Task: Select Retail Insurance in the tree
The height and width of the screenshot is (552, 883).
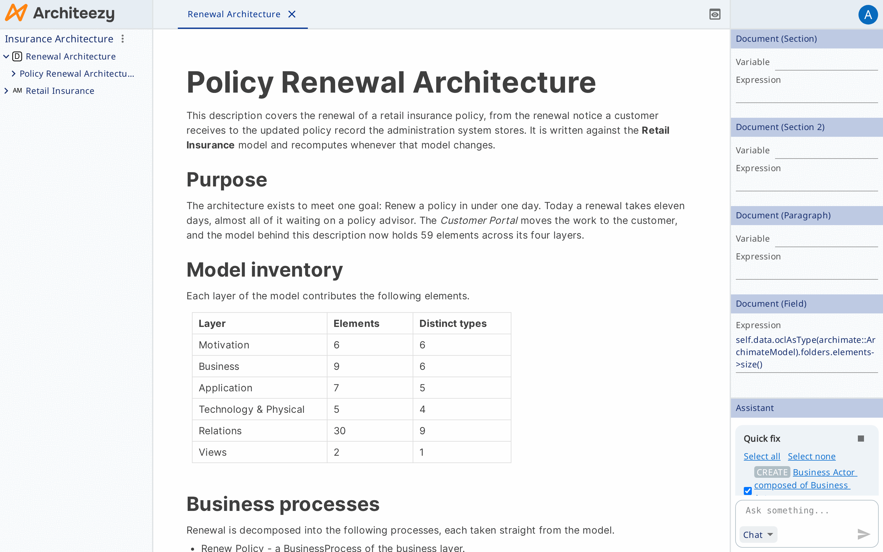Action: tap(60, 91)
